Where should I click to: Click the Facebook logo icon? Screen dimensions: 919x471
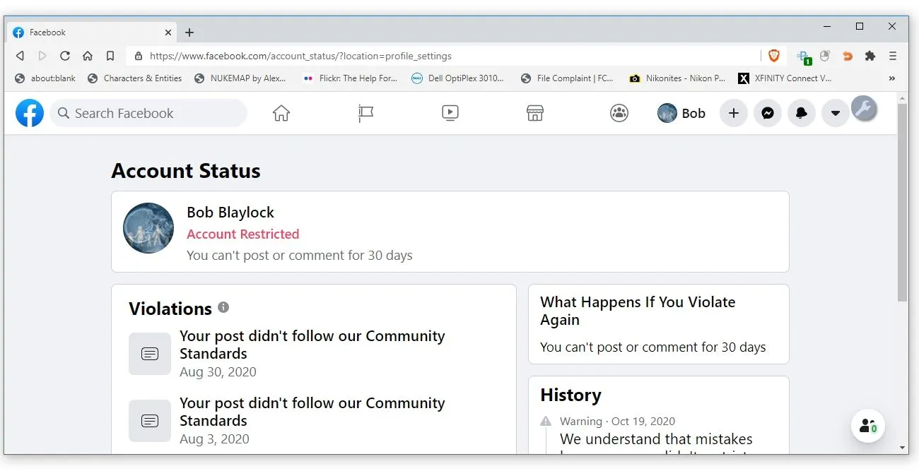click(x=30, y=113)
